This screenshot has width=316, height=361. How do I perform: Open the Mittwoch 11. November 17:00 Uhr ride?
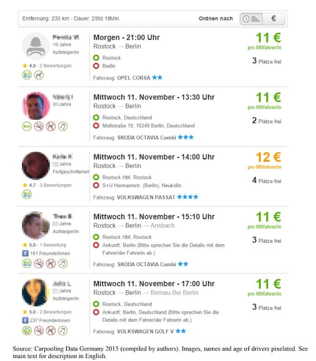coord(154,284)
